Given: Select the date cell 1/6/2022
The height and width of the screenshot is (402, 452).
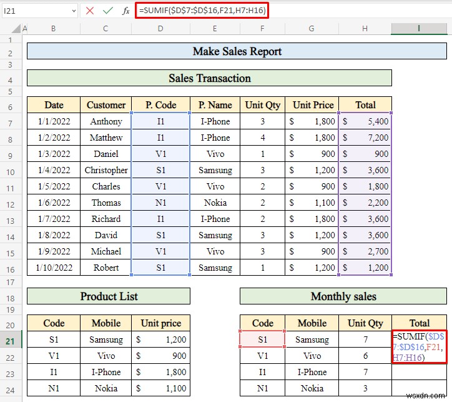Looking at the screenshot, I should (x=54, y=203).
